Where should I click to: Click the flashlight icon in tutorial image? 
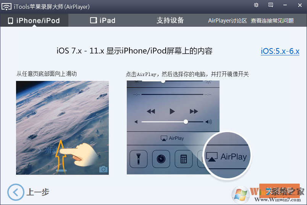(139, 159)
